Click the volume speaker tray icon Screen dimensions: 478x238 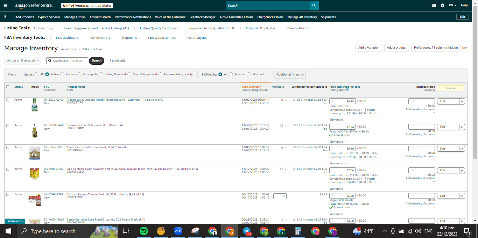click(418, 231)
